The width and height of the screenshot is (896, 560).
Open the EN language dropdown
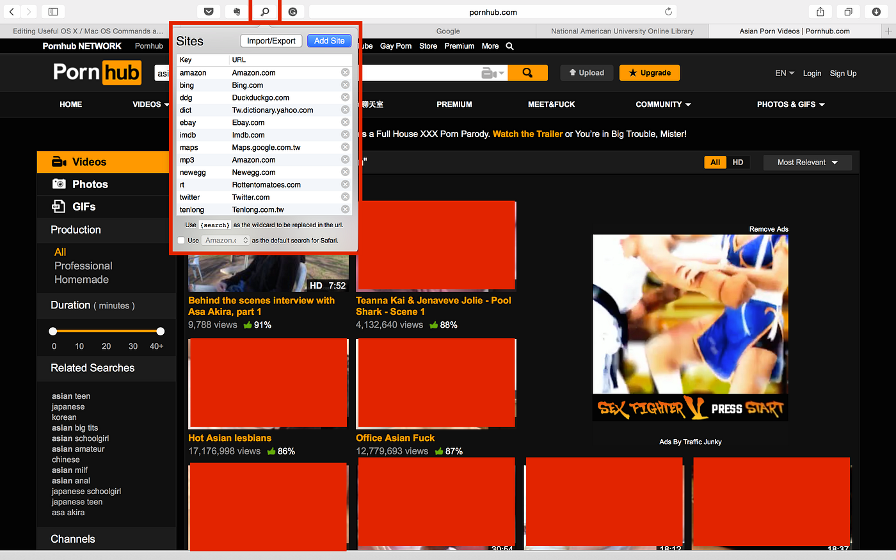(x=785, y=73)
